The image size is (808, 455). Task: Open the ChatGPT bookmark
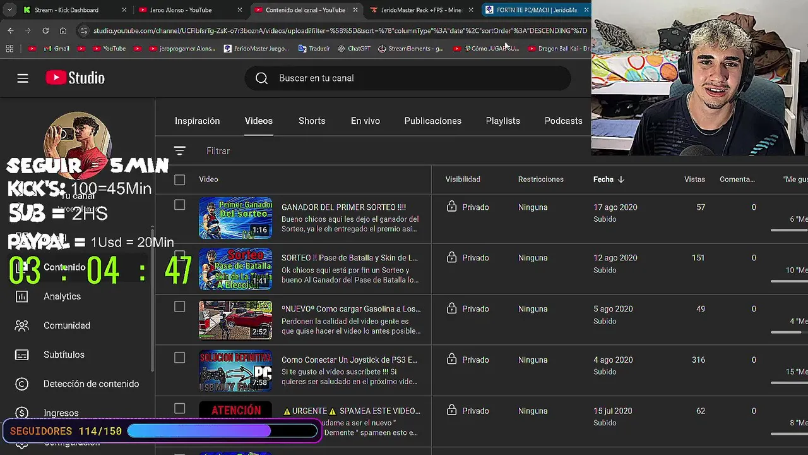click(354, 49)
